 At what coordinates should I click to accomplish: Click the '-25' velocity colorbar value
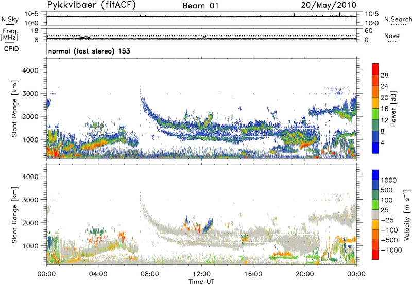pos(387,220)
